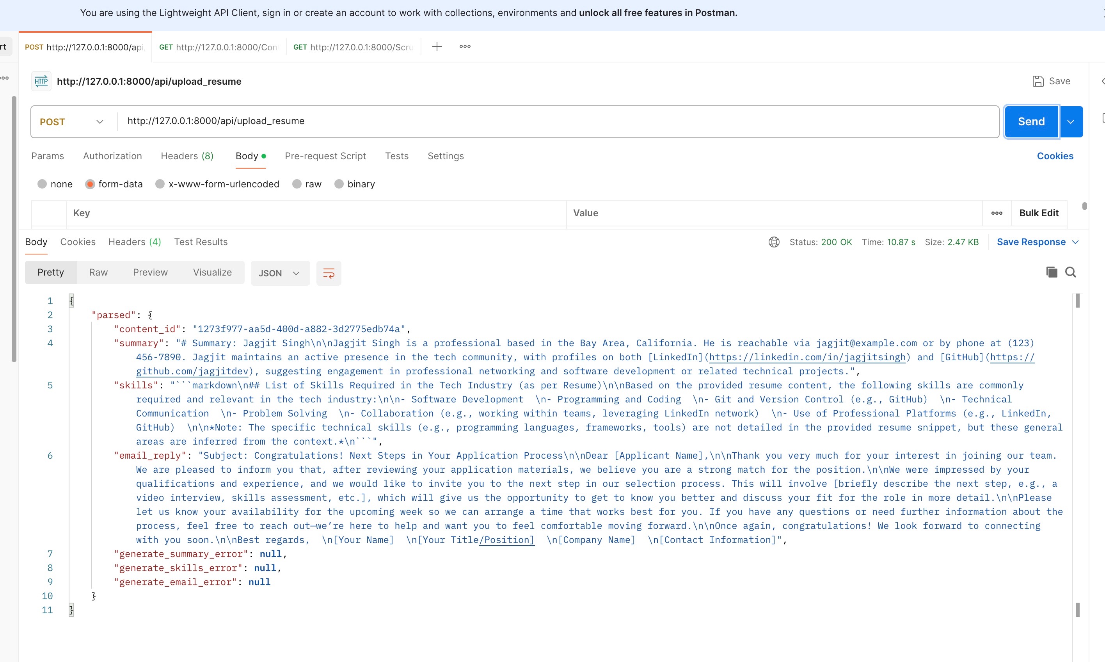
Task: Select the raw body type radio
Action: click(x=297, y=184)
